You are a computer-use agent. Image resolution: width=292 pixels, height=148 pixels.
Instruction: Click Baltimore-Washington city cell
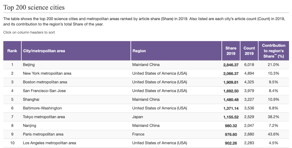coord(42,108)
